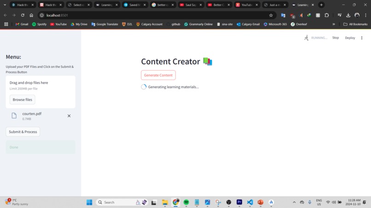This screenshot has height=208, width=371.
Task: Open Snipping Tool from the taskbar
Action: click(218, 202)
